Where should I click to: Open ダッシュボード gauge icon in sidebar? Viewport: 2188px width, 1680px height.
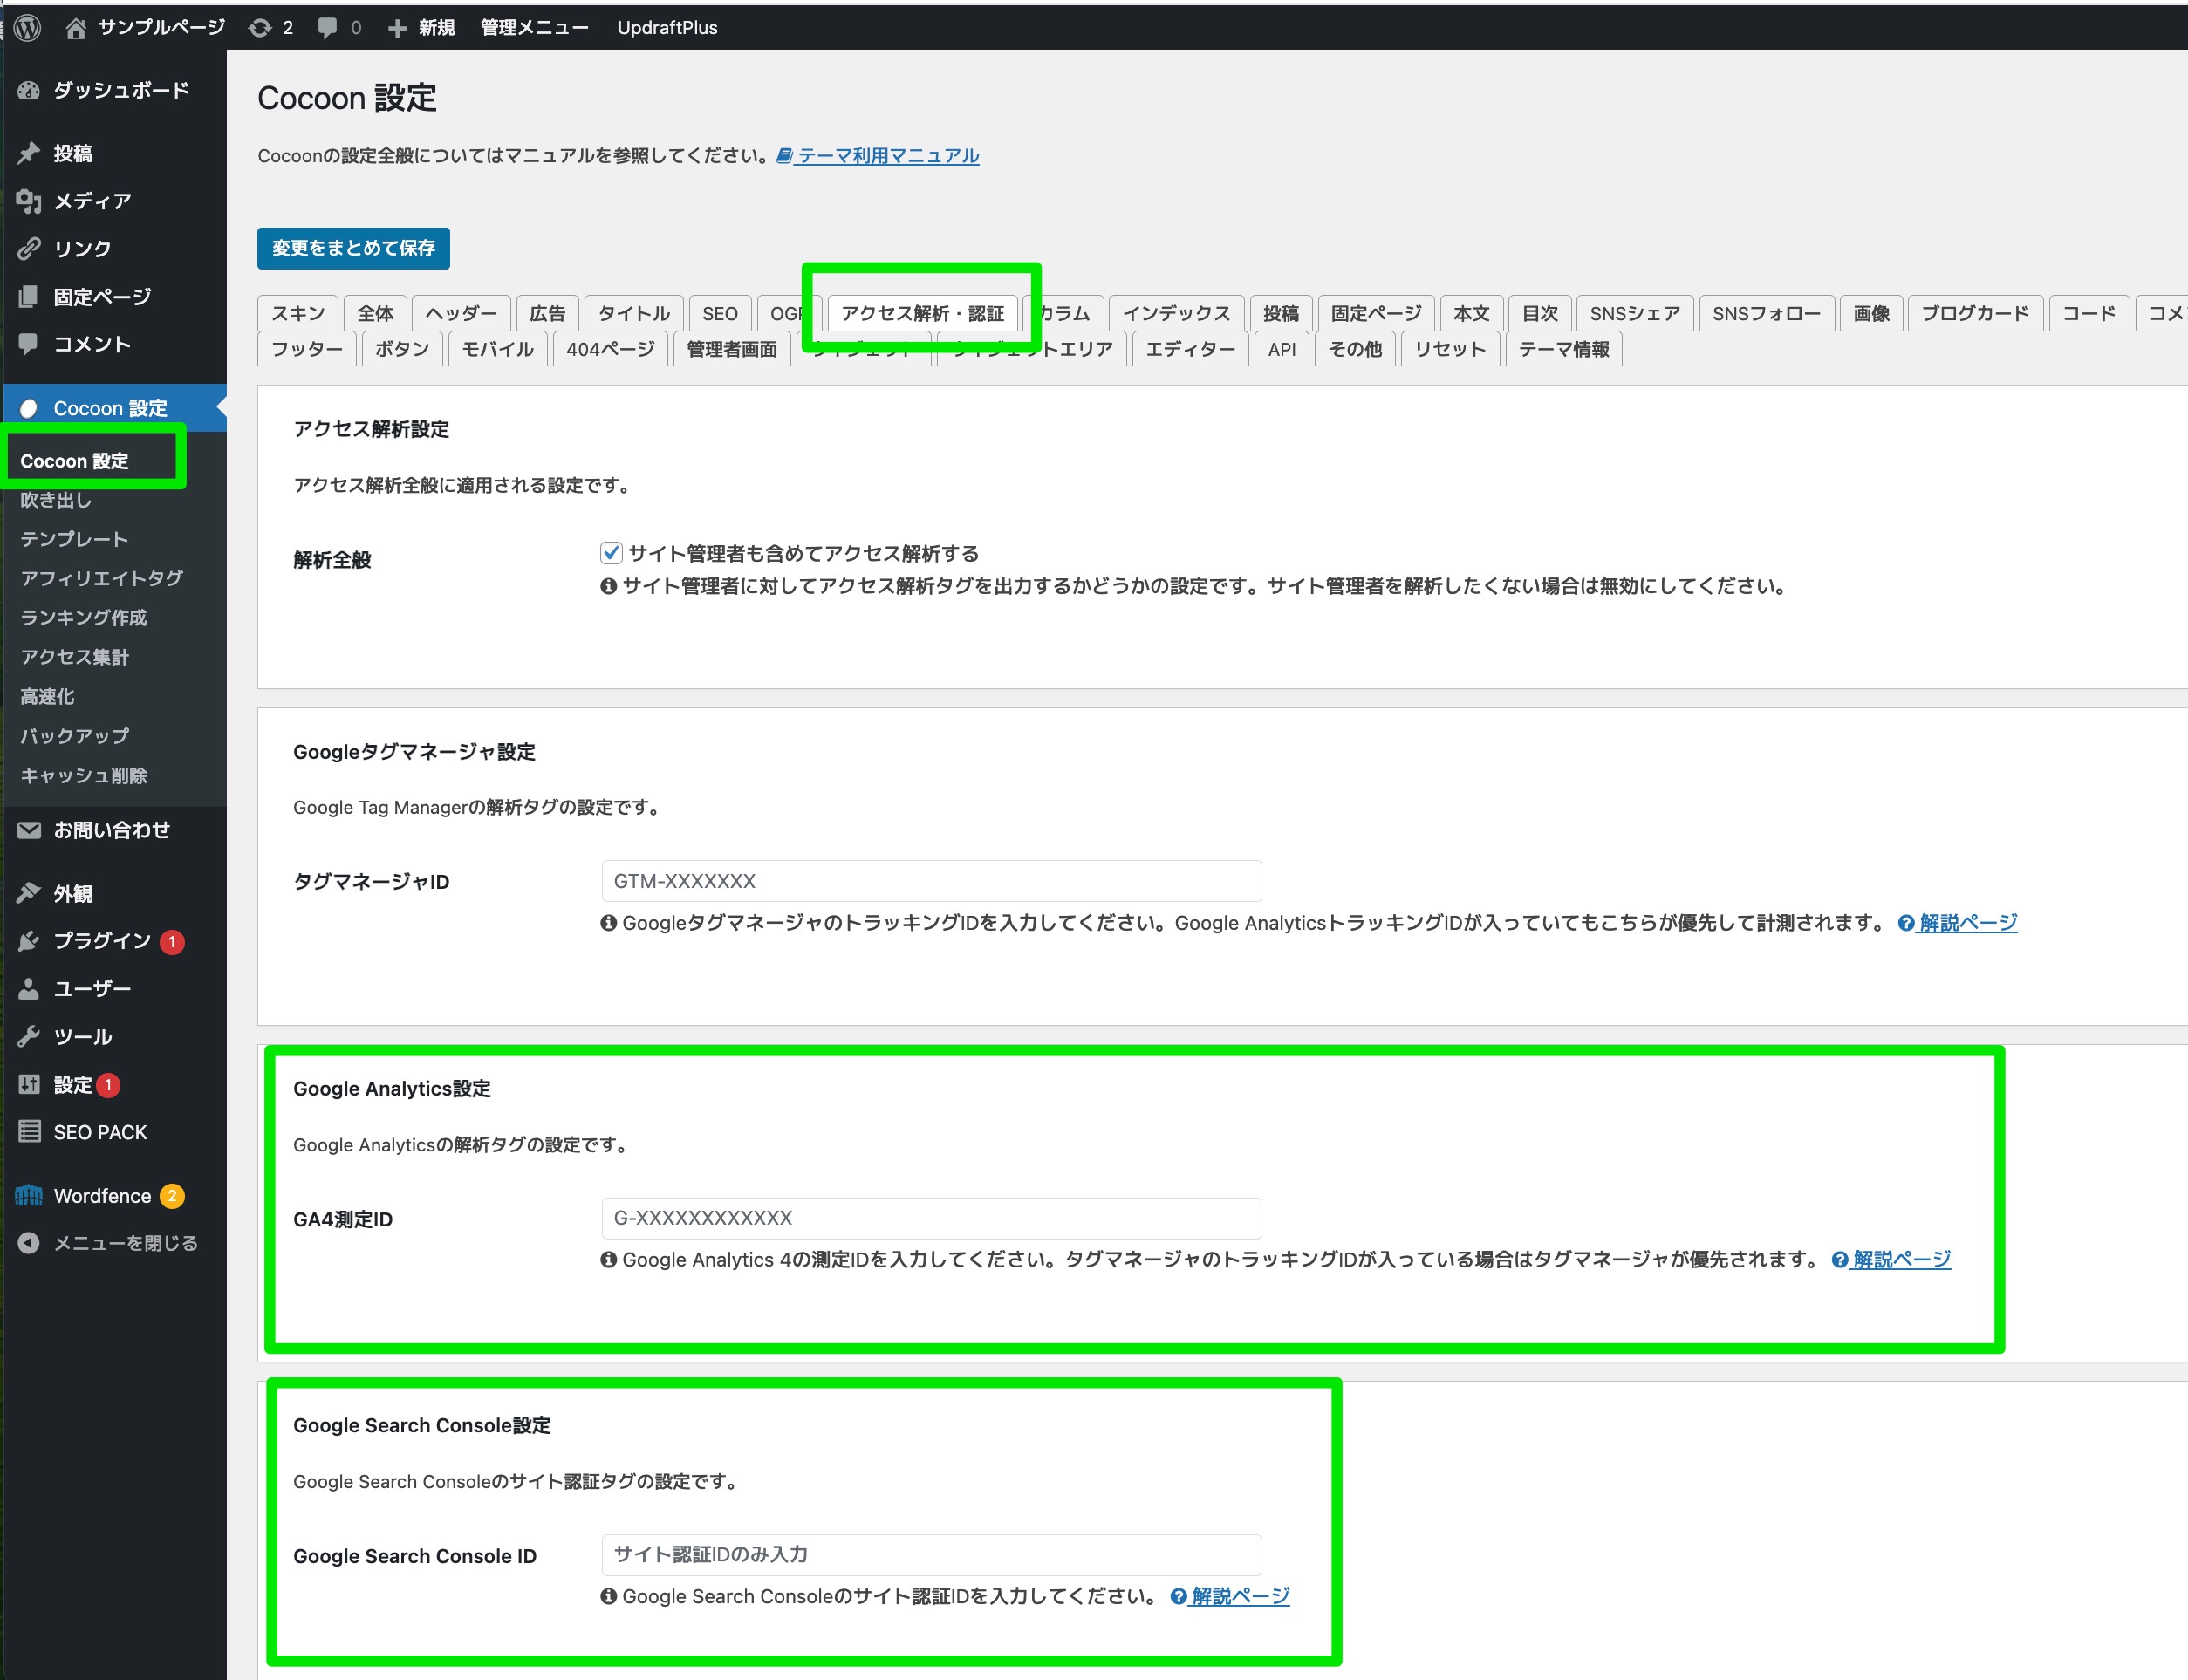(x=29, y=90)
